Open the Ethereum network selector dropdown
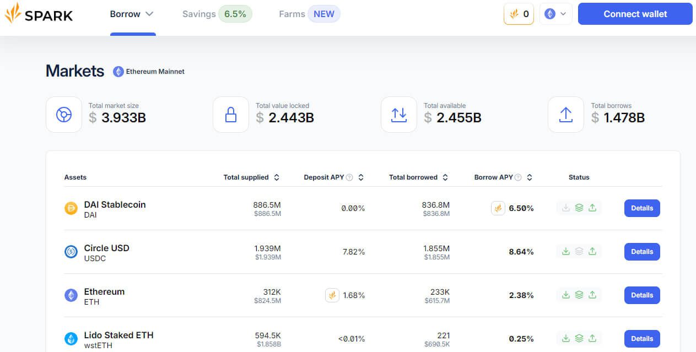 555,14
